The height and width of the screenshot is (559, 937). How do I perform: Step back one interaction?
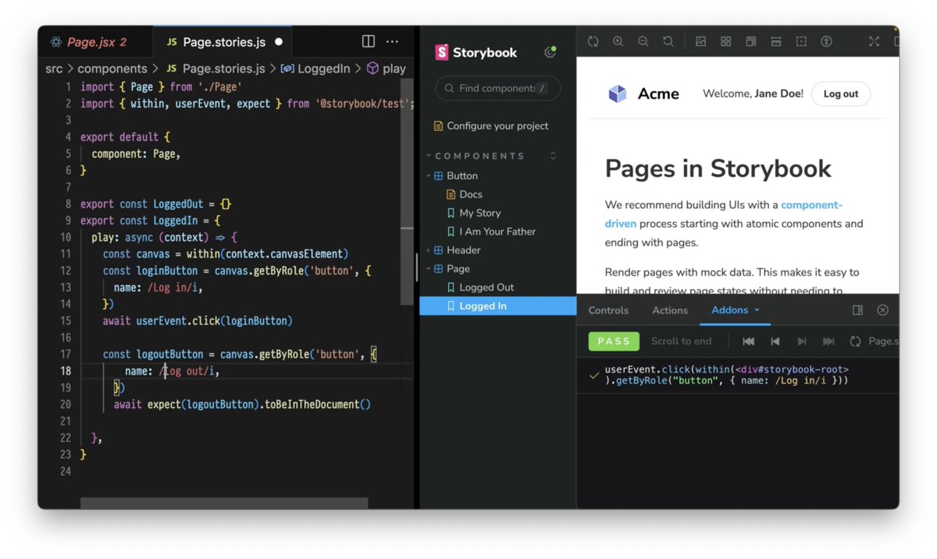[775, 341]
